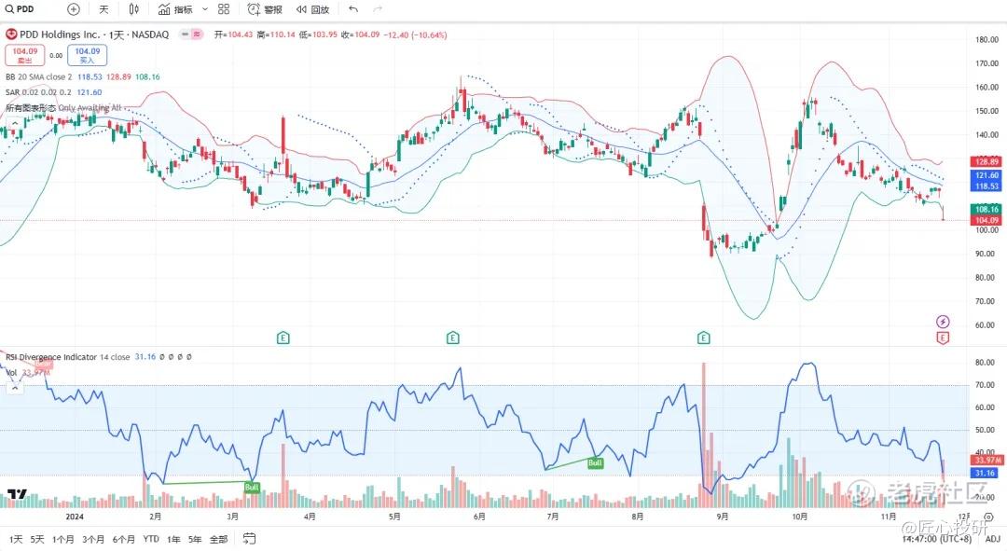
Task: Click the blue 121.60 SAR price label
Action: [986, 174]
